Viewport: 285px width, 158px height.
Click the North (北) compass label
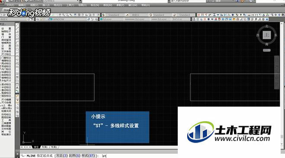267,26
